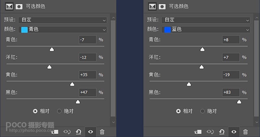Click the 黄色 value field showing +35
The width and height of the screenshot is (260, 137).
point(87,75)
